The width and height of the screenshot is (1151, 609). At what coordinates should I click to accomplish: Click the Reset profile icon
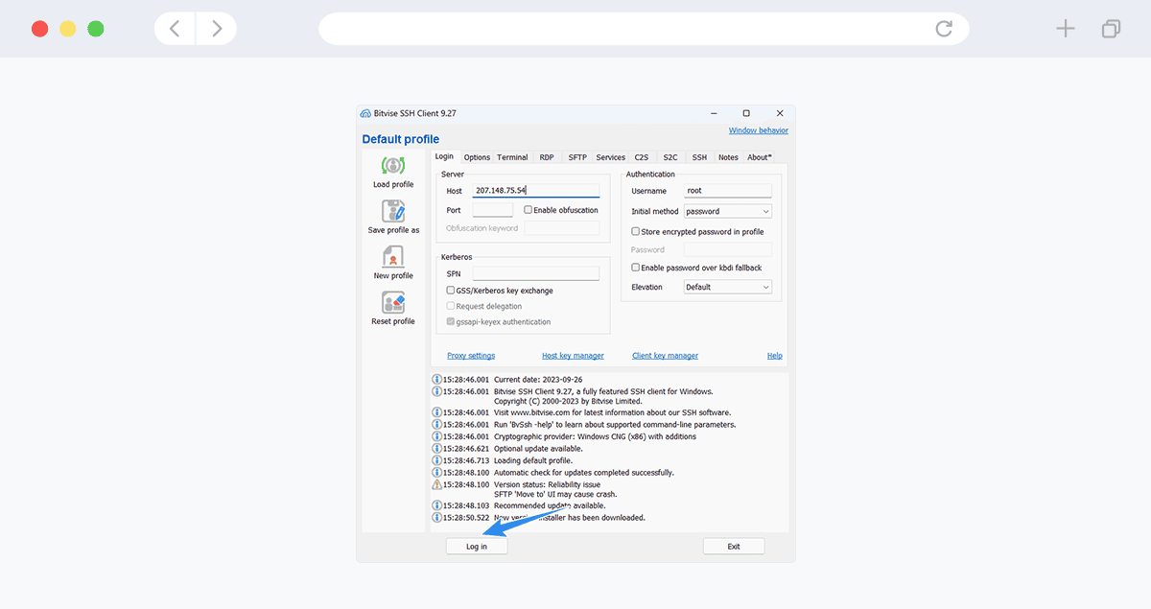(x=393, y=303)
